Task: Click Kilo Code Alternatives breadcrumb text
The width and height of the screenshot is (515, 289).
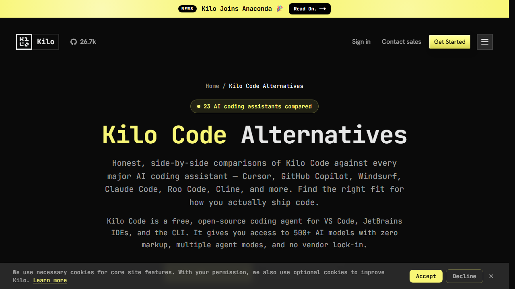Action: [266, 86]
